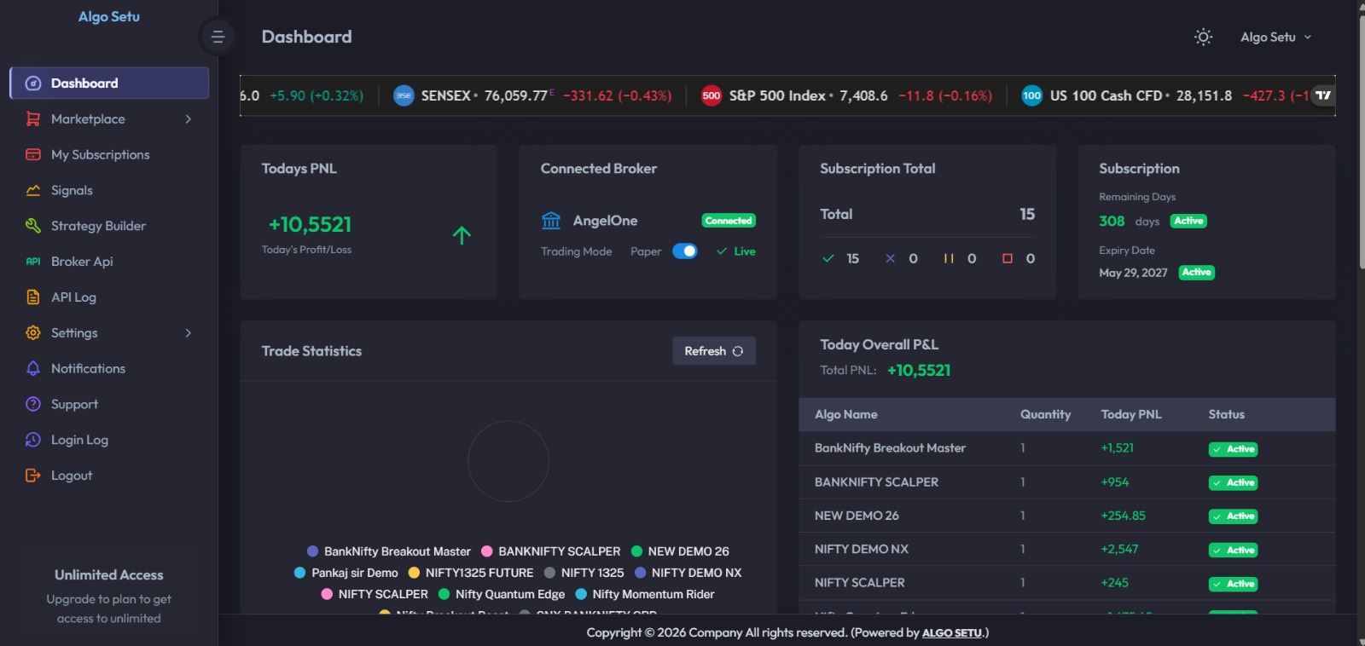The width and height of the screenshot is (1365, 646).
Task: Toggle Pankaj sir Demo chart legend
Action: click(x=346, y=573)
